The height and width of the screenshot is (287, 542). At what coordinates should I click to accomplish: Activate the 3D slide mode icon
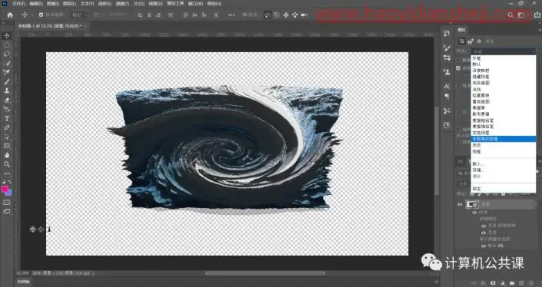click(294, 15)
